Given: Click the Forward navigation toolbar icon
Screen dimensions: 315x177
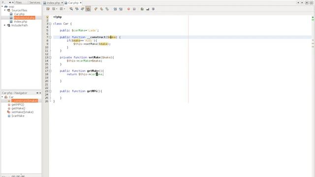Looking at the screenshot, I should (x=61, y=9).
